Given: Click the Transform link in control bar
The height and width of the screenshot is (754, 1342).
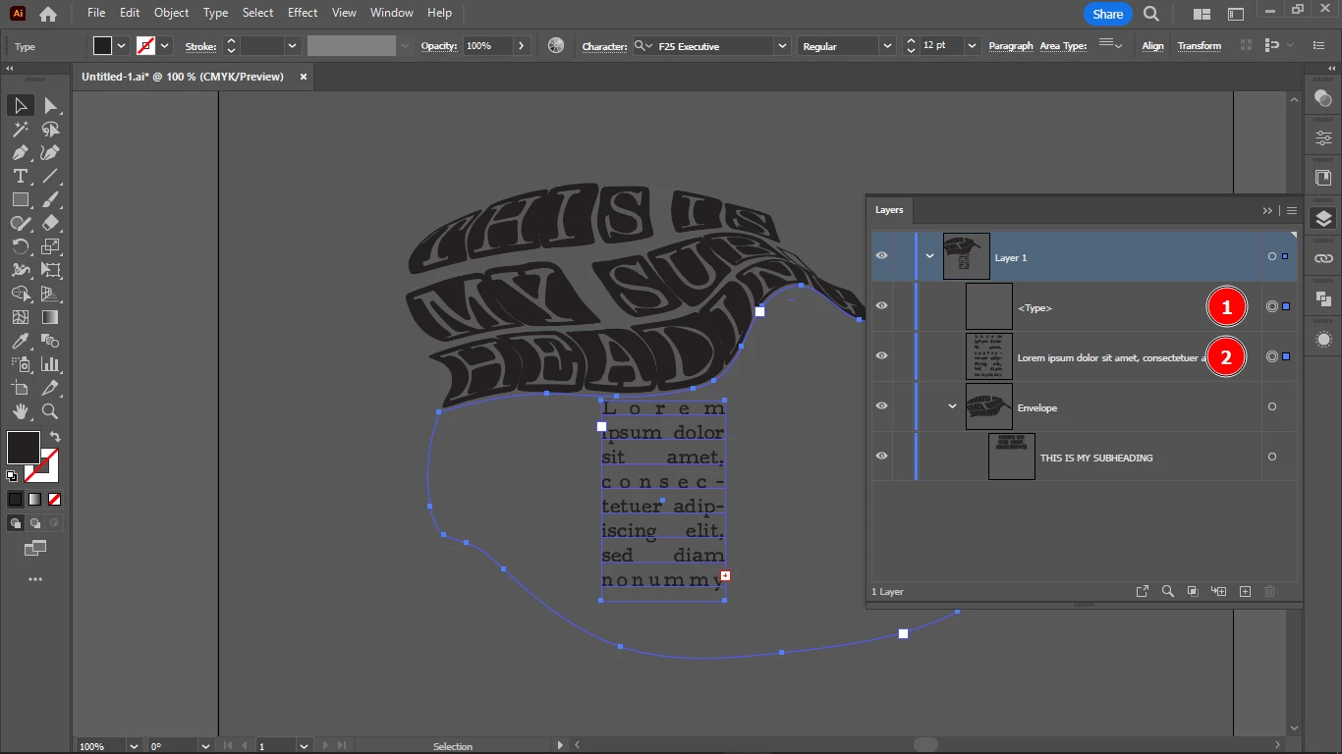Looking at the screenshot, I should click(x=1199, y=46).
